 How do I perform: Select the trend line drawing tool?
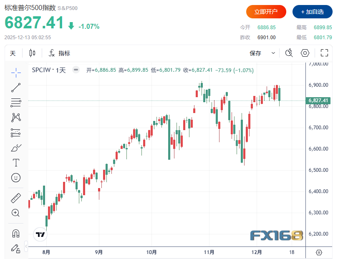tap(16, 88)
